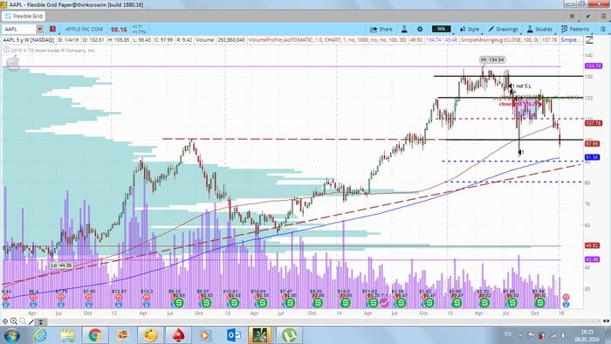Open PokerStars icon in taskbar
The image size is (611, 344).
178,334
